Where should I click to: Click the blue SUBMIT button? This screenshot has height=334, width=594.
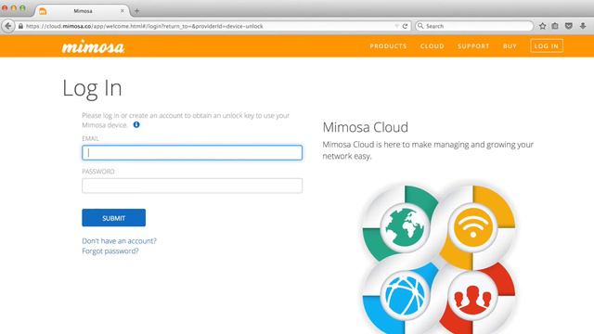click(113, 218)
